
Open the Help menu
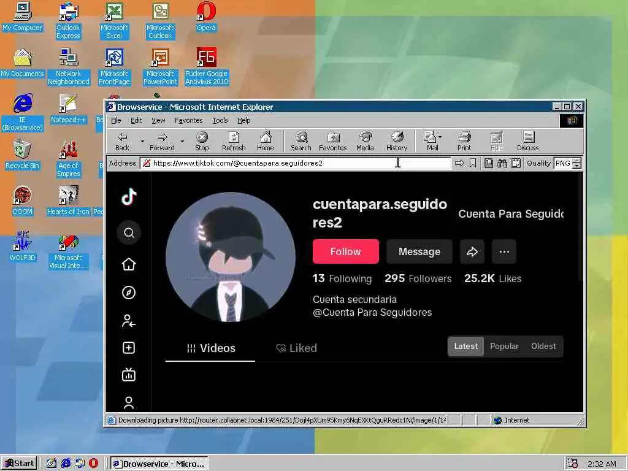243,120
